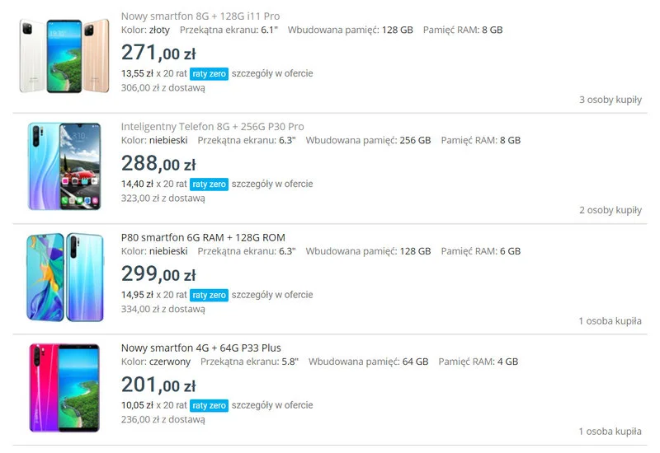The image size is (660, 453).
Task: Click 'szczegóły w ofercie' for the i11 Pro
Action: [272, 73]
